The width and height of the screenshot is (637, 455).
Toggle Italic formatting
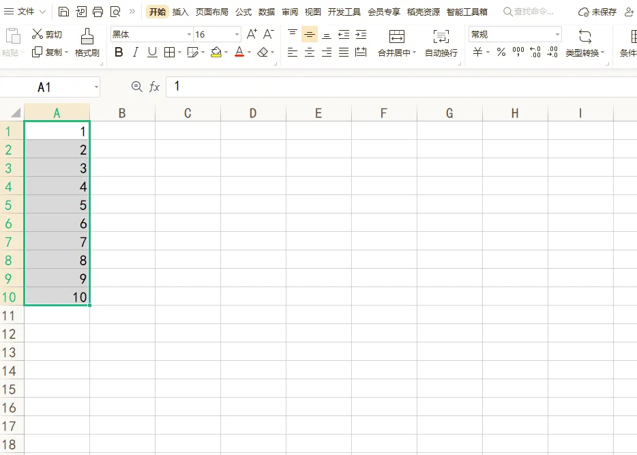point(135,52)
